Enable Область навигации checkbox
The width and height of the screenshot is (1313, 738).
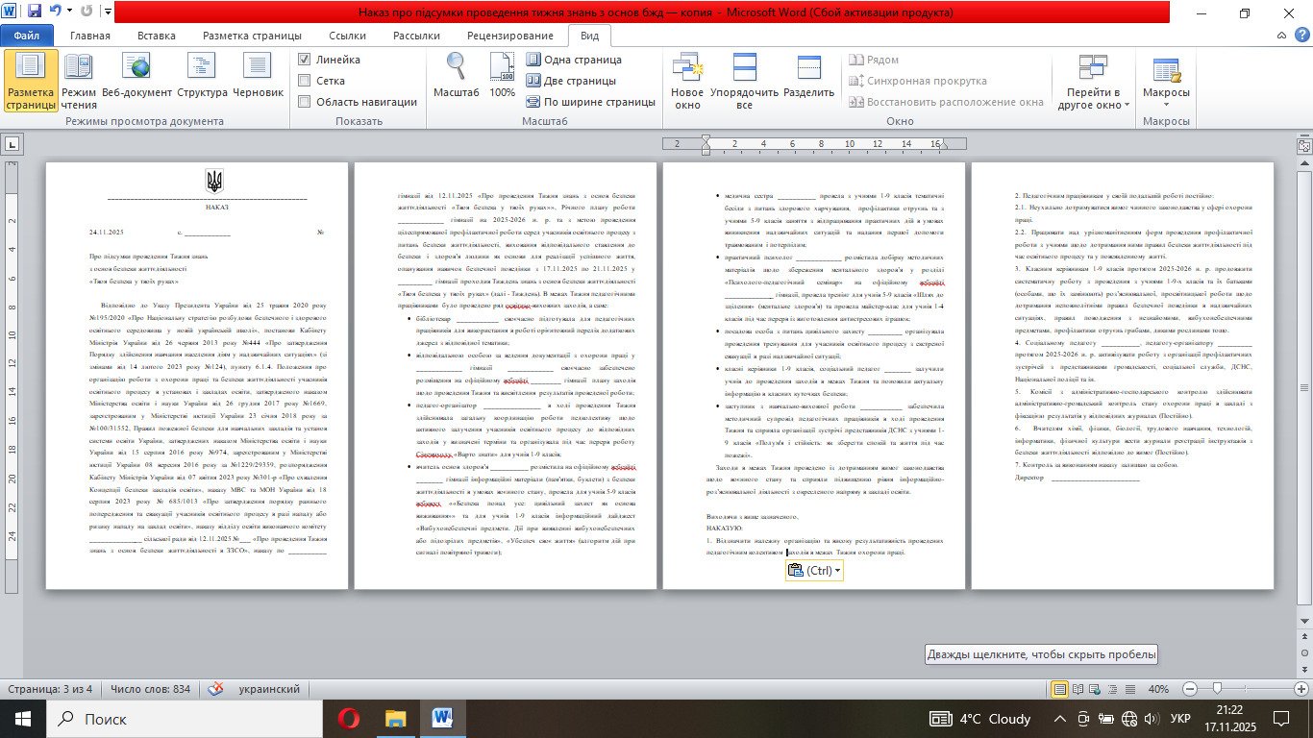click(305, 102)
